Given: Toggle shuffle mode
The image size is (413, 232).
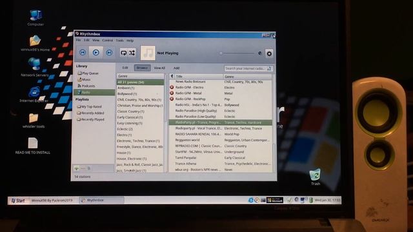Looking at the screenshot, I should pos(132,53).
